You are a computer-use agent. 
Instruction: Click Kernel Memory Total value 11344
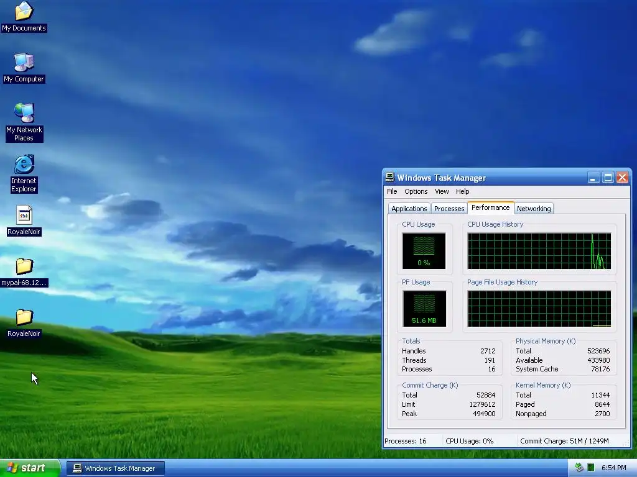click(x=600, y=395)
